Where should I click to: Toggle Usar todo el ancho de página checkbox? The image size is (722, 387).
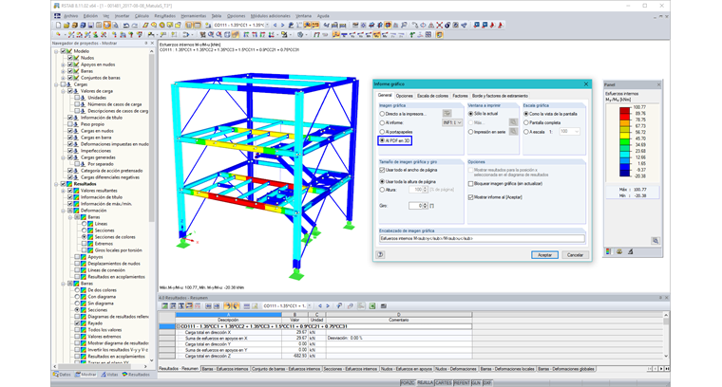(382, 170)
